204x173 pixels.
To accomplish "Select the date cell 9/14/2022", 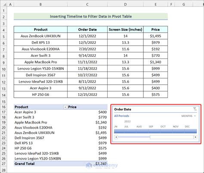I will tap(87, 56).
